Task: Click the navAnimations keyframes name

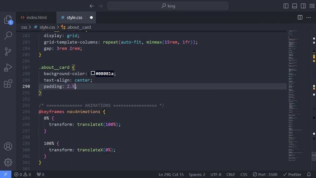Action: (x=83, y=112)
